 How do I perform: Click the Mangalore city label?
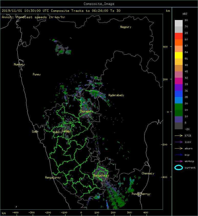click(x=52, y=178)
